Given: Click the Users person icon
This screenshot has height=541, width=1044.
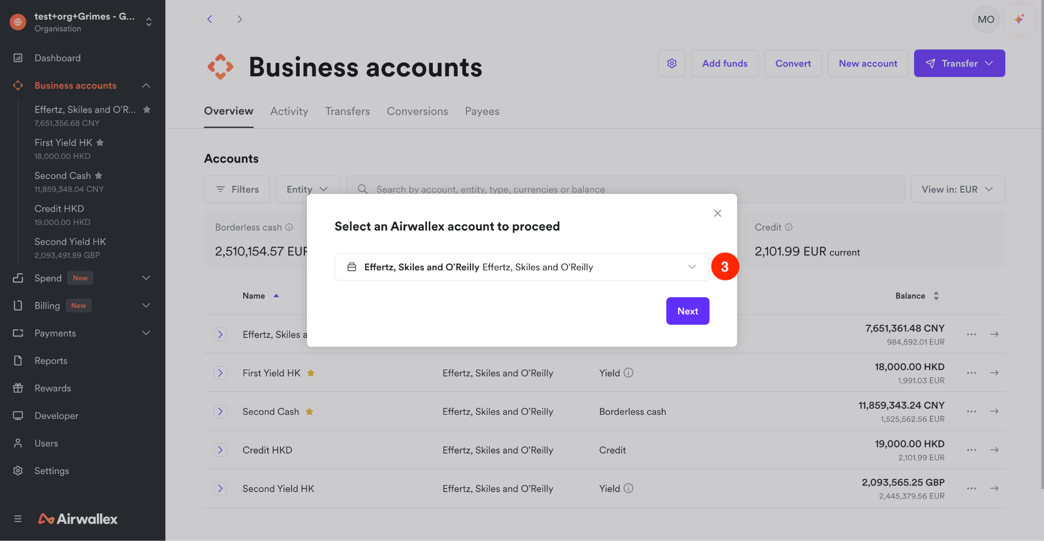Looking at the screenshot, I should (18, 443).
